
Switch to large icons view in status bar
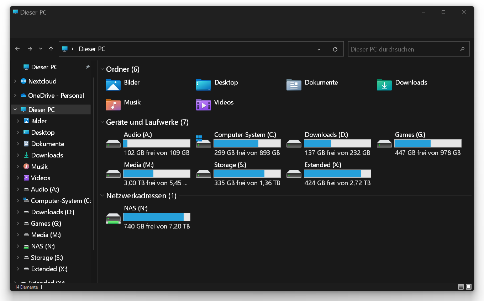coord(469,287)
